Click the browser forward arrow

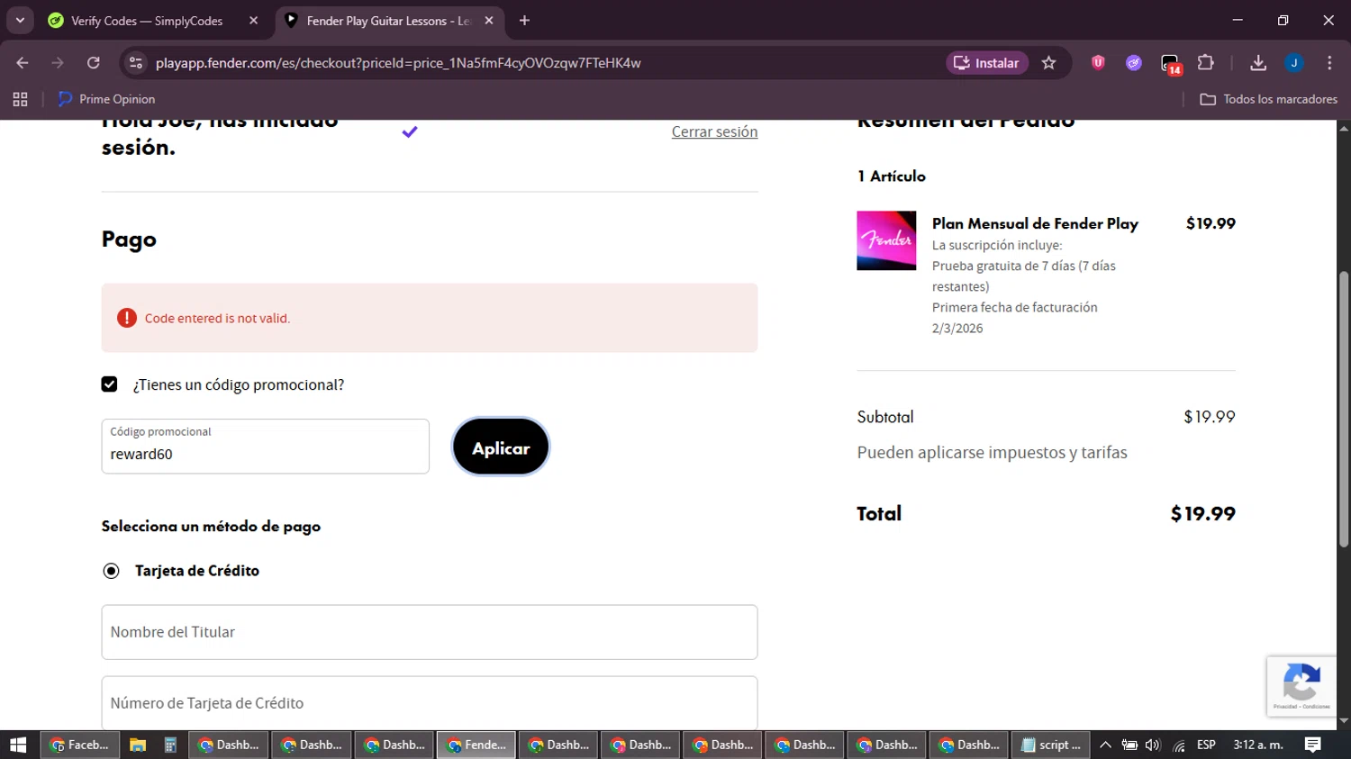(x=58, y=63)
